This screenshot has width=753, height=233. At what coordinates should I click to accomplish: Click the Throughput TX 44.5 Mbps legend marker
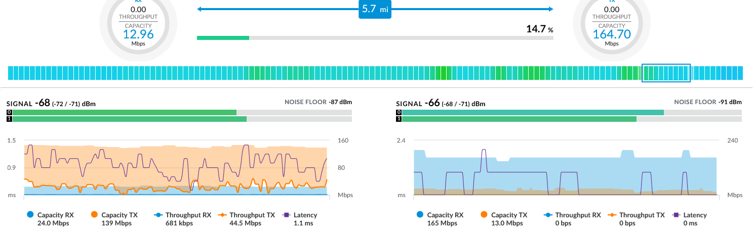[x=223, y=215]
